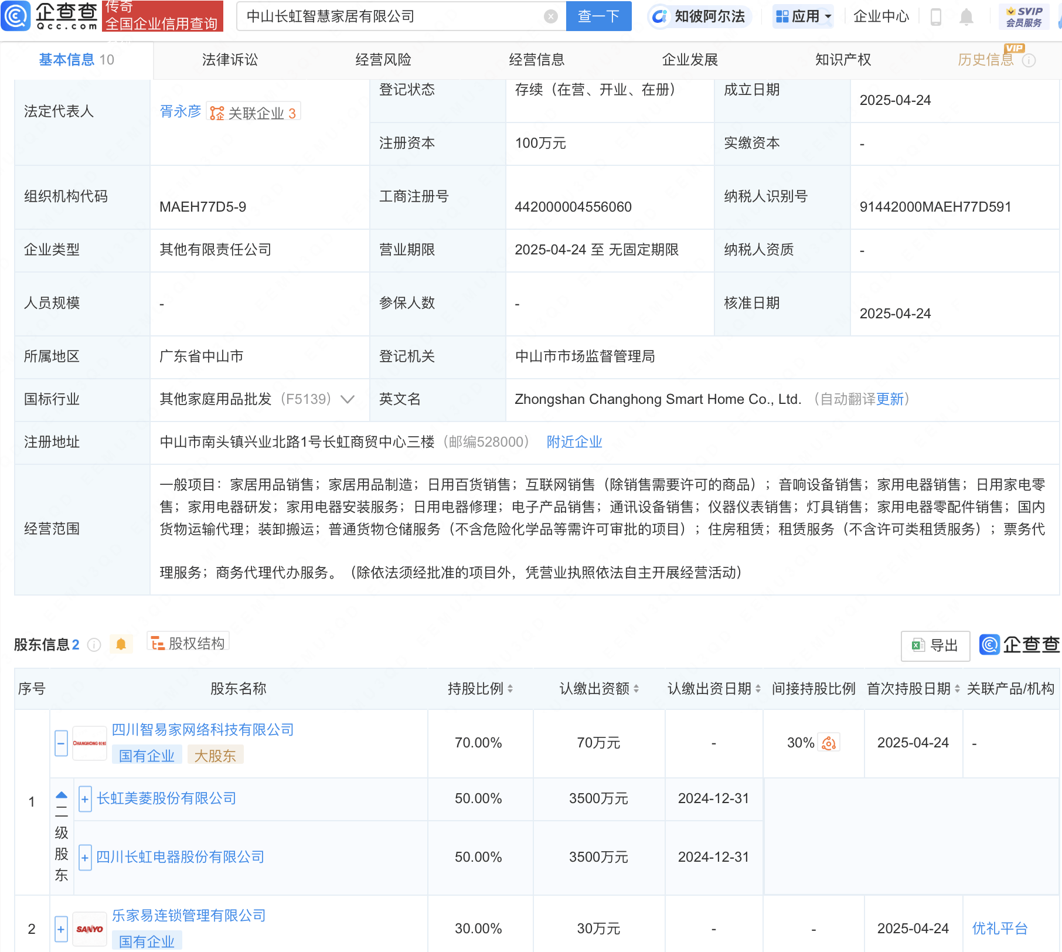Toggle shareholder alert bell icon
The image size is (1062, 952).
click(x=121, y=644)
